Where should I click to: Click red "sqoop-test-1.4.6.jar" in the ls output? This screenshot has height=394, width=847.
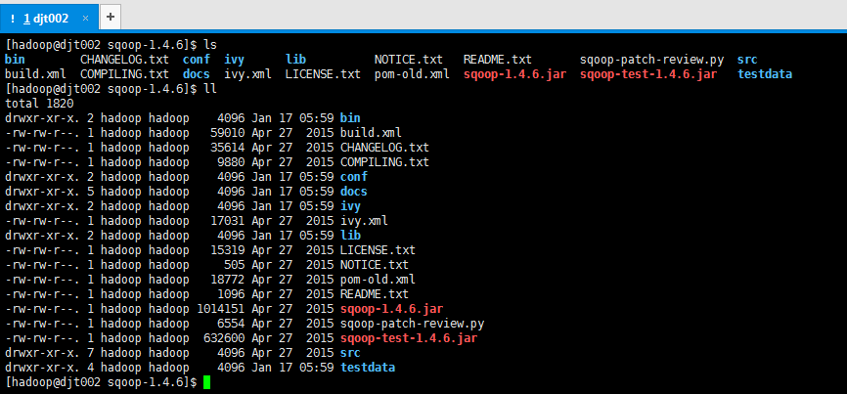648,74
